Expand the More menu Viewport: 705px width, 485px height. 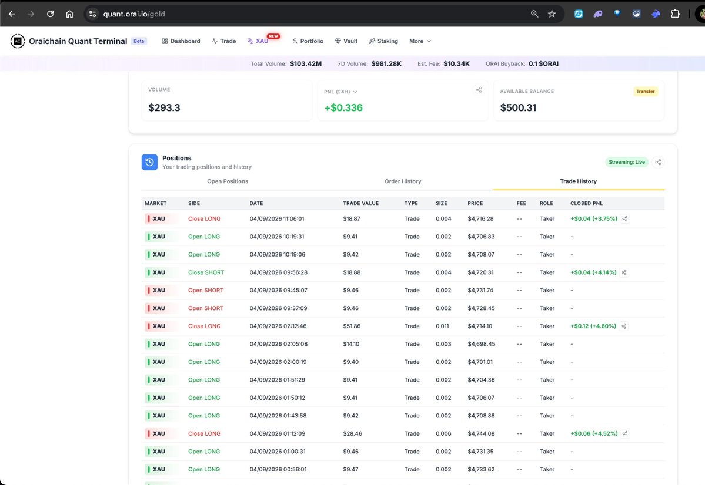click(420, 41)
